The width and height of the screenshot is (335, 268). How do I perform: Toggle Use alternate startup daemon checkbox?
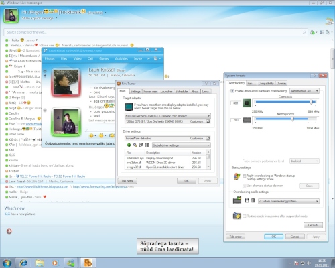tap(245, 186)
